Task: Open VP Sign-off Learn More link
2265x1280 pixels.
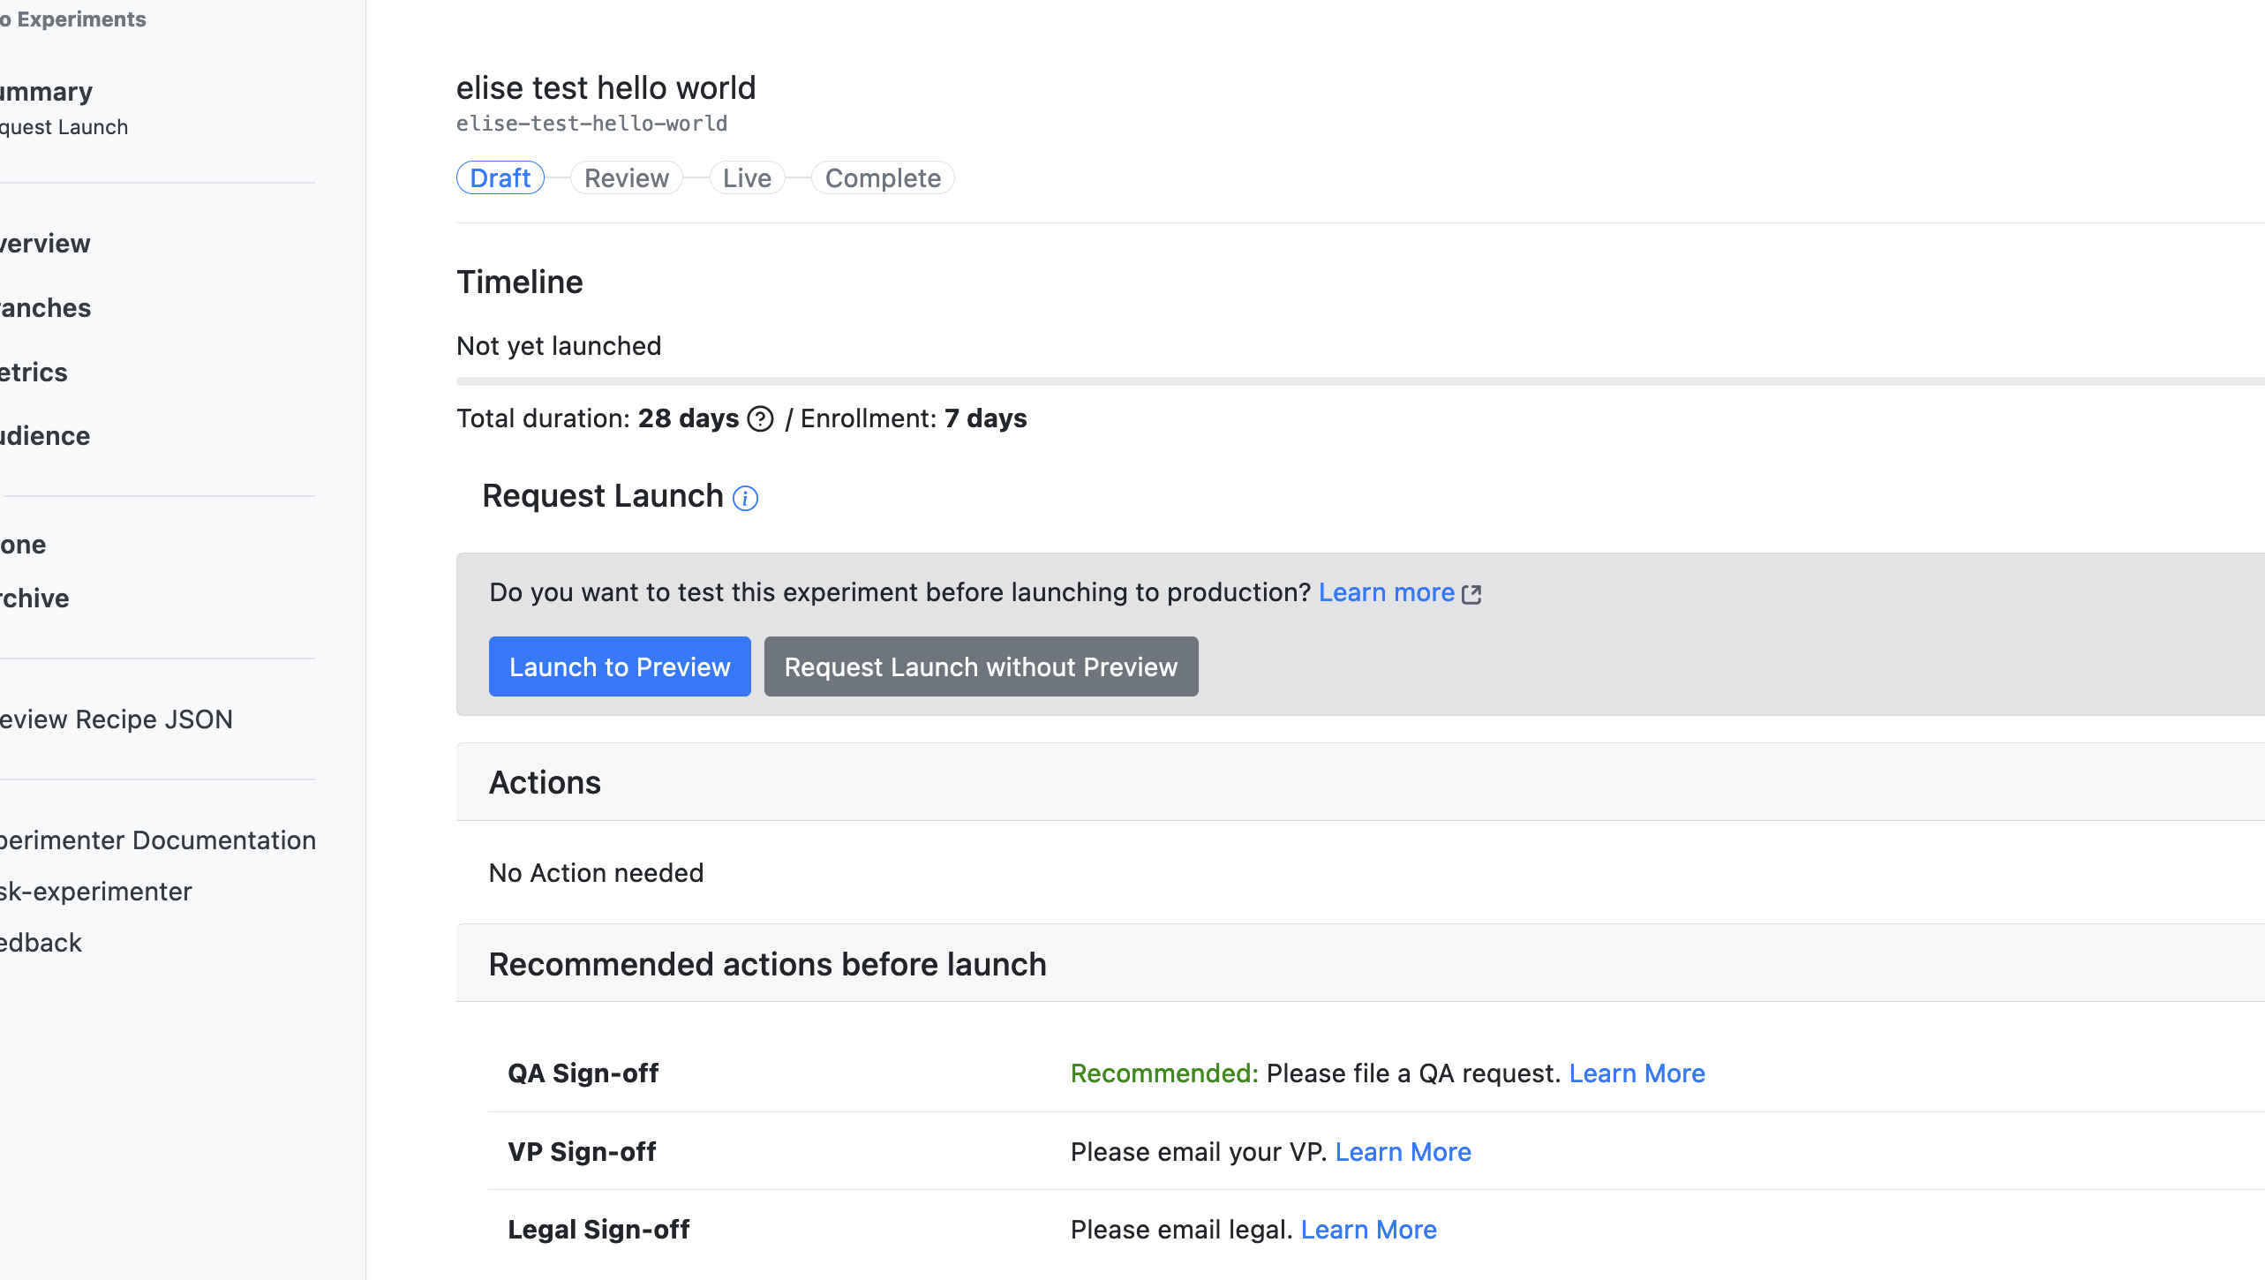Action: coord(1403,1152)
